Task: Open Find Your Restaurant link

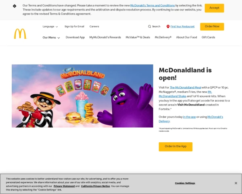Action: 182,26
